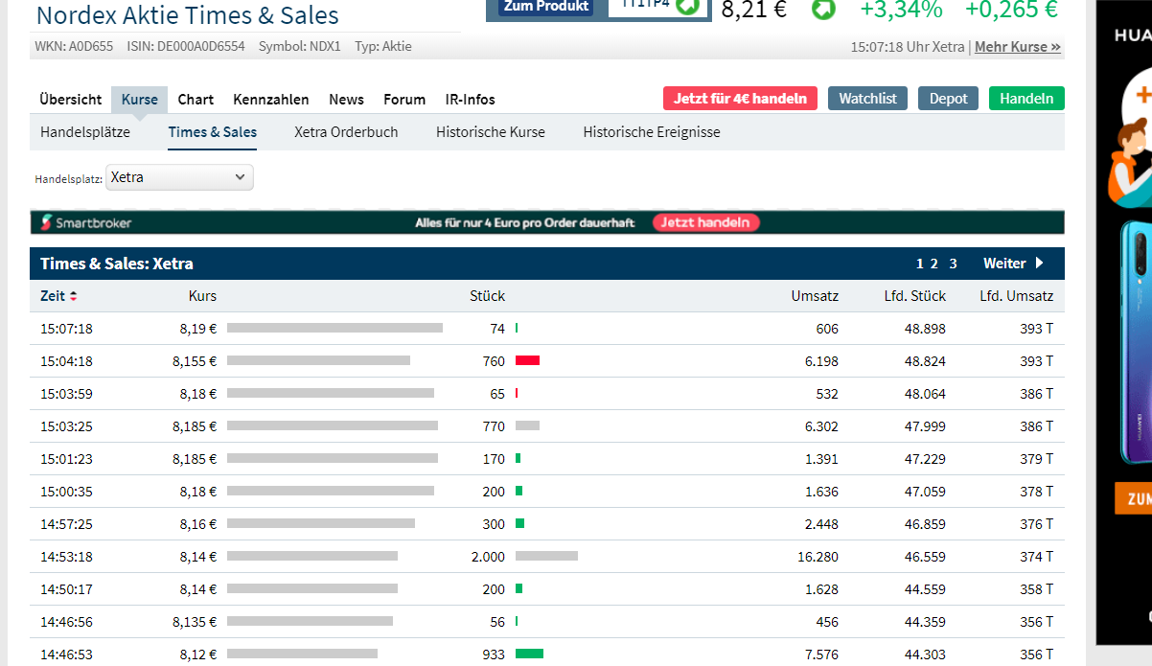Screen dimensions: 1152x666
Task: Click Lfd. Stück value 44.559
Action: point(926,589)
